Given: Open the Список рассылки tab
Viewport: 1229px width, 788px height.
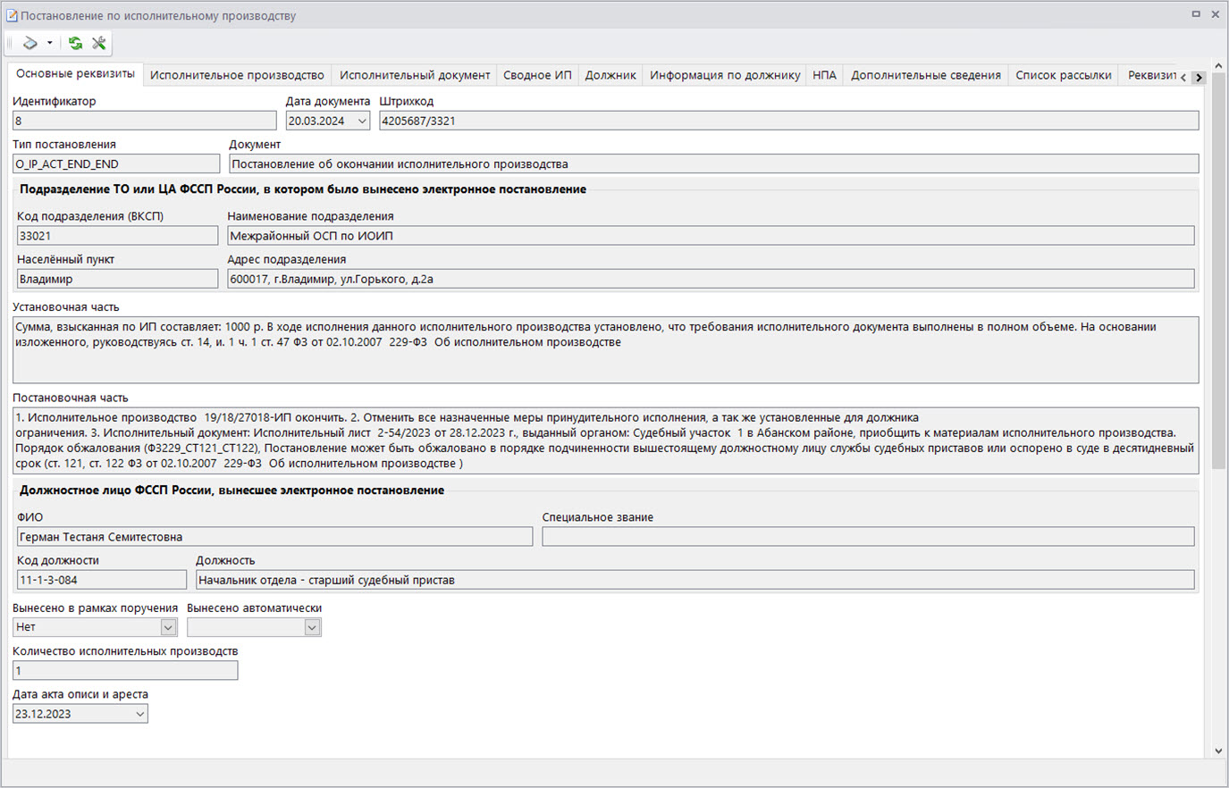Looking at the screenshot, I should [x=1063, y=75].
